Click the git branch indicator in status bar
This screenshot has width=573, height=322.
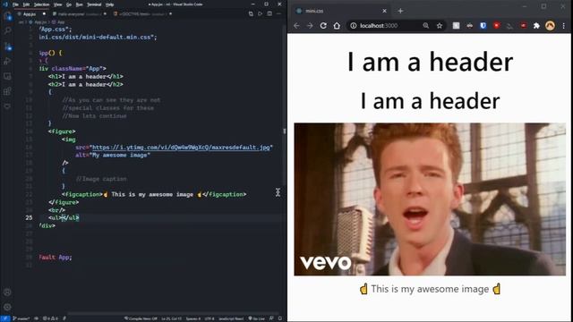coord(21,318)
